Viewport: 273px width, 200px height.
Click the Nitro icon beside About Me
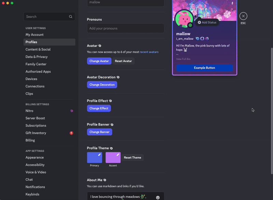point(105,180)
